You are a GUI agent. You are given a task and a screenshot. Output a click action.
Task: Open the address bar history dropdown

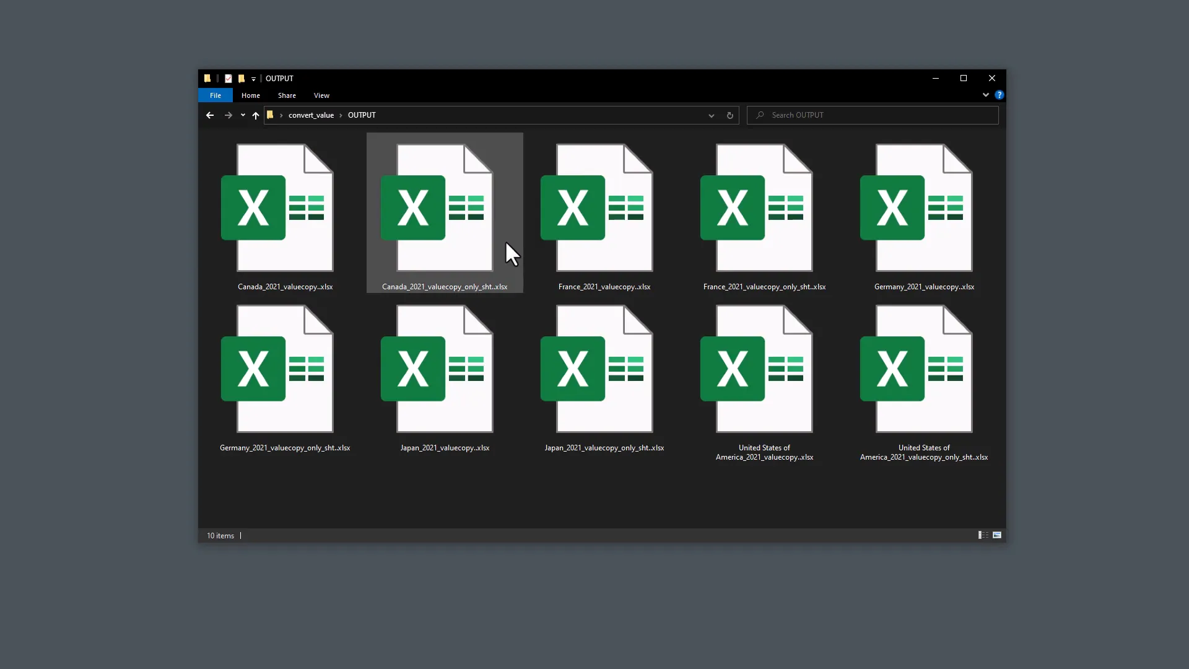[711, 115]
